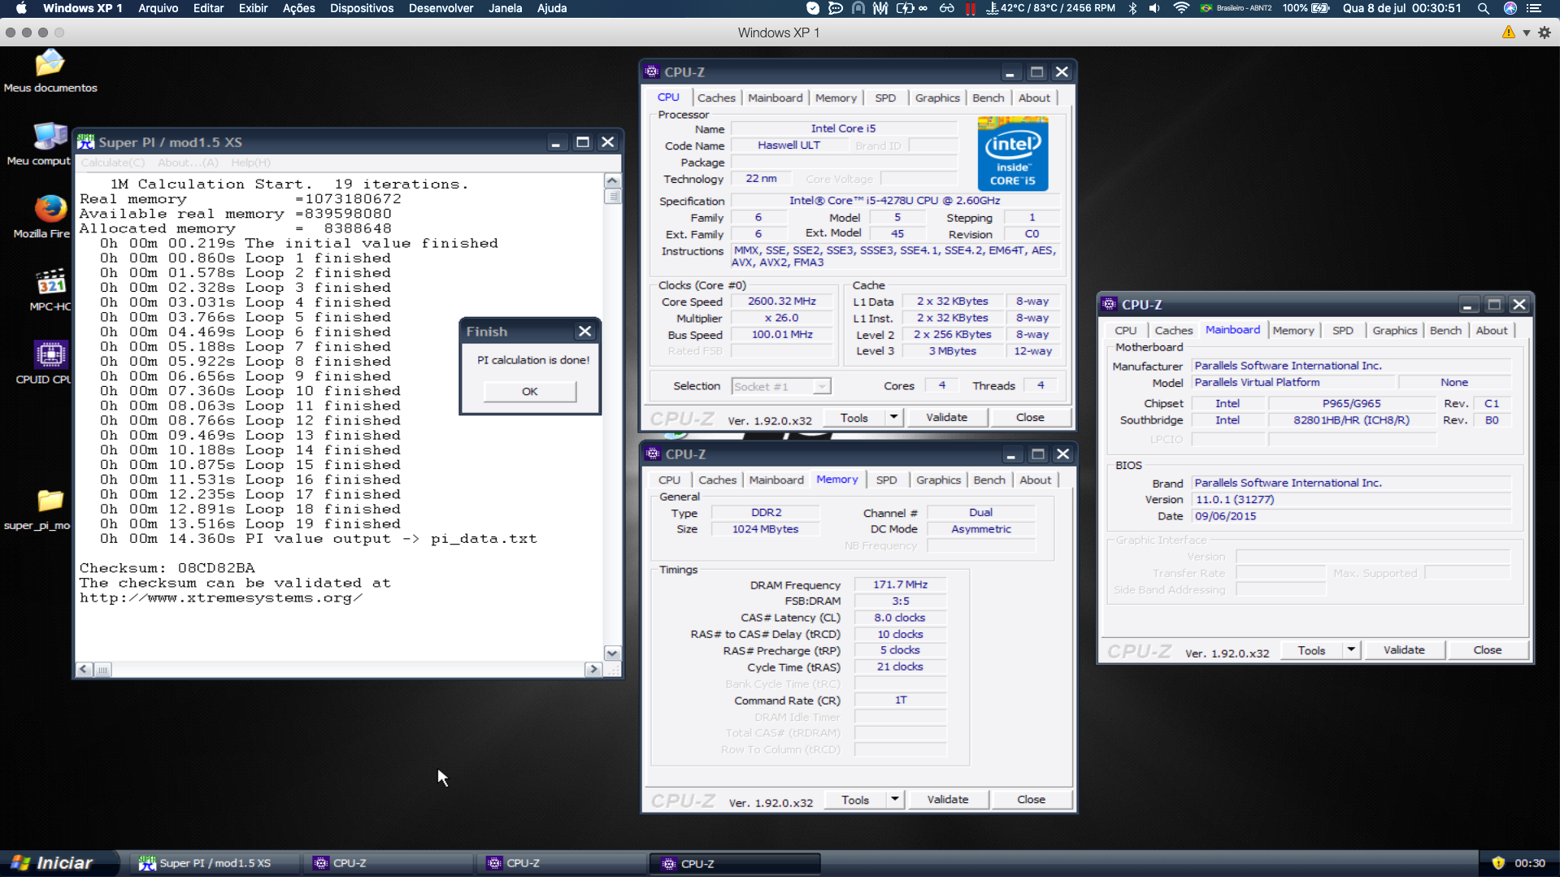Click Validate in top CPU-Z window

tap(947, 418)
